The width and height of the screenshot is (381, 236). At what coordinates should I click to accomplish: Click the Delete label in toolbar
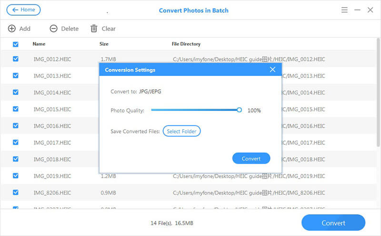70,28
